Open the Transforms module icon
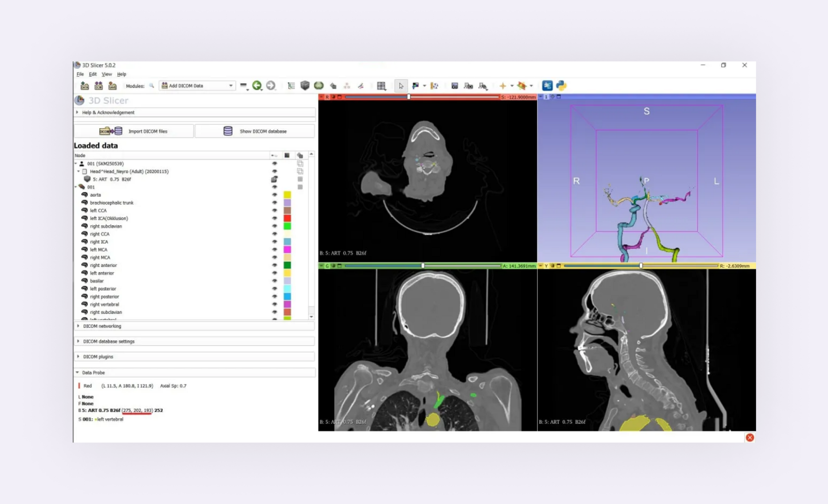The image size is (828, 504). pos(333,86)
